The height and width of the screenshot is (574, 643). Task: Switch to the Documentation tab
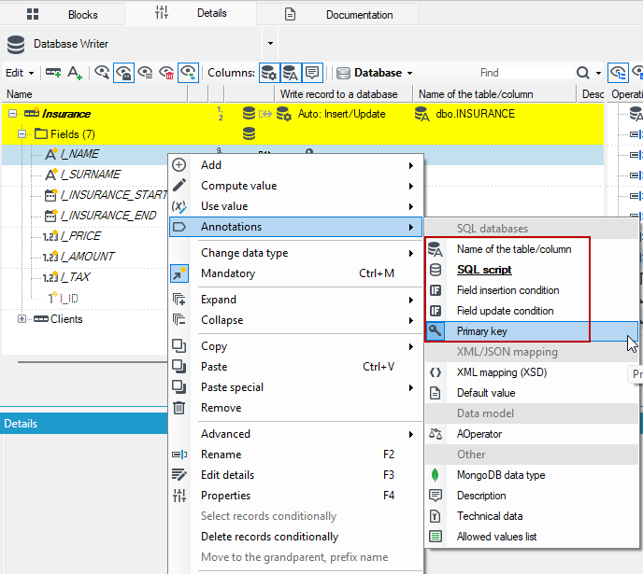tap(338, 15)
